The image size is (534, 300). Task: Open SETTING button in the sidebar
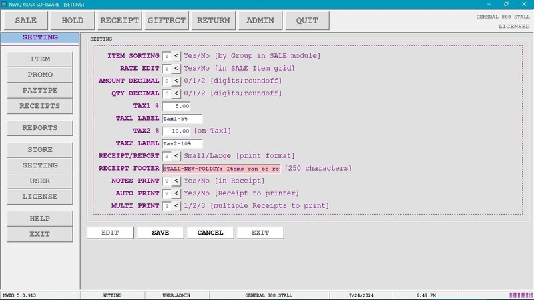pyautogui.click(x=40, y=165)
